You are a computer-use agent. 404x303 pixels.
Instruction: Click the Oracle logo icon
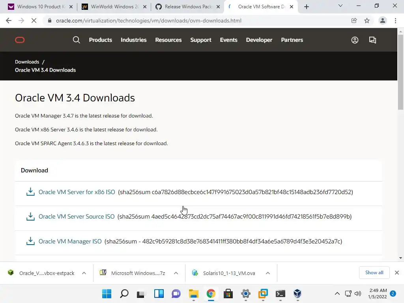20,40
